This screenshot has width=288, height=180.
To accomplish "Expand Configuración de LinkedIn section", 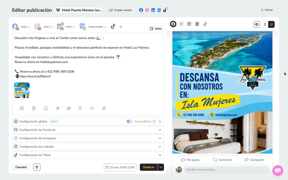I will 88,147.
